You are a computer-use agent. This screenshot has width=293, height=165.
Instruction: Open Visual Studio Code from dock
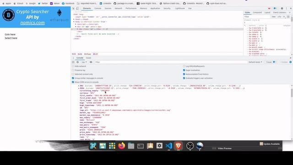pyautogui.click(x=169, y=146)
